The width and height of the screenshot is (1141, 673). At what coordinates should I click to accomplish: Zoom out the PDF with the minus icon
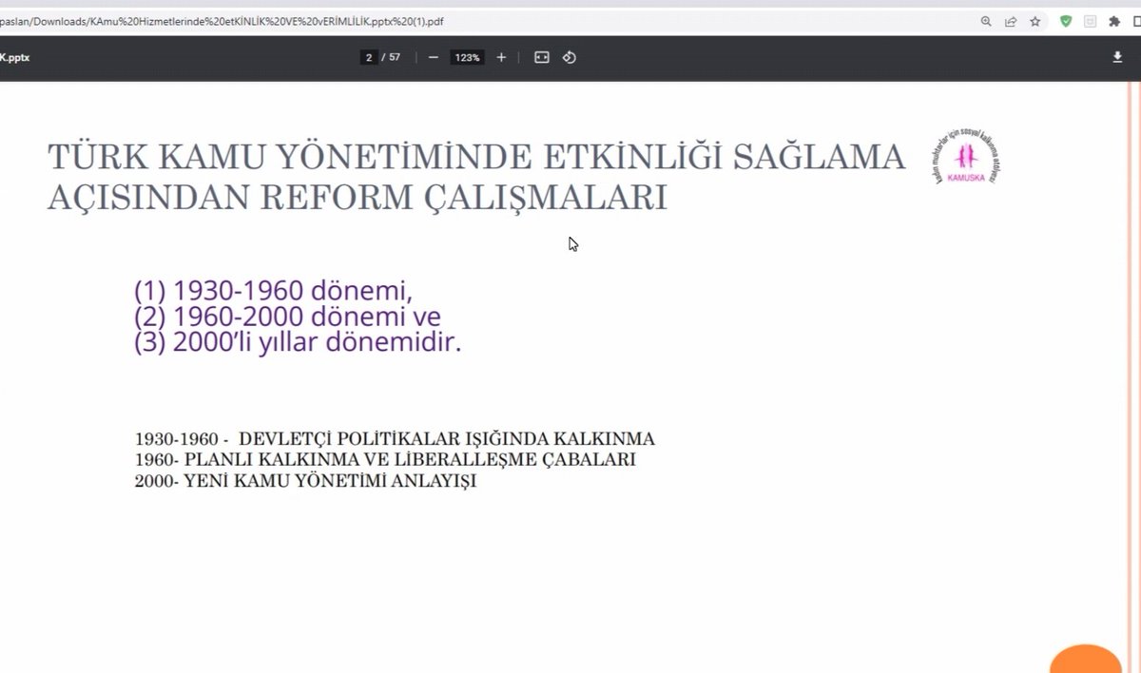click(x=434, y=57)
